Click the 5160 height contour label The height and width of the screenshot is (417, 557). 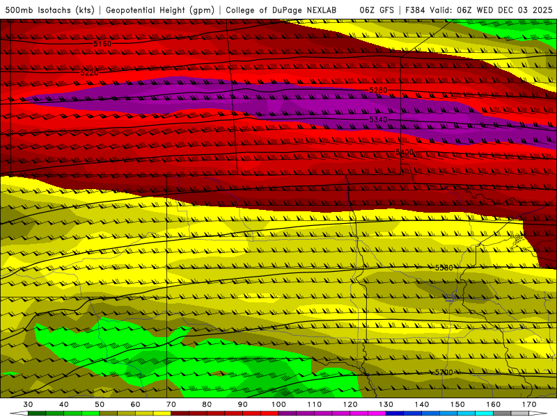(x=102, y=44)
